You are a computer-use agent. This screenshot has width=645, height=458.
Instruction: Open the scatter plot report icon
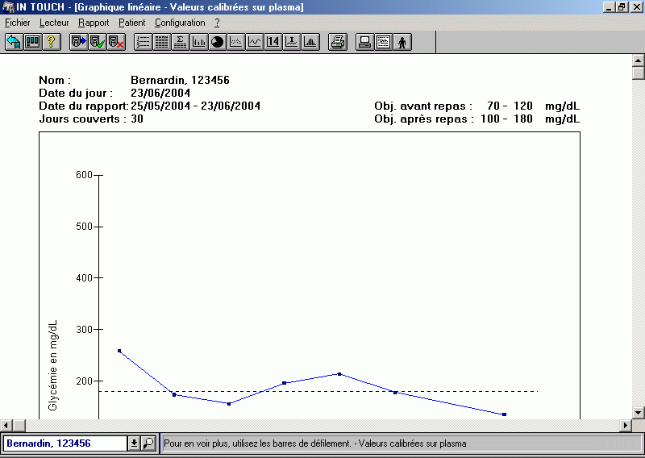click(235, 42)
